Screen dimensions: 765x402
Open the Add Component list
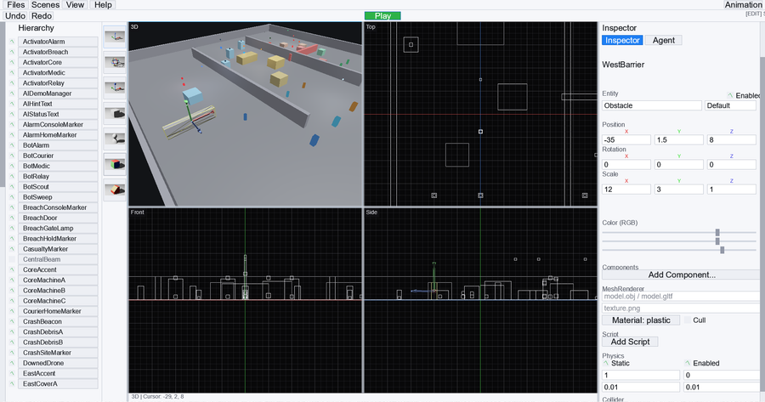tap(682, 275)
